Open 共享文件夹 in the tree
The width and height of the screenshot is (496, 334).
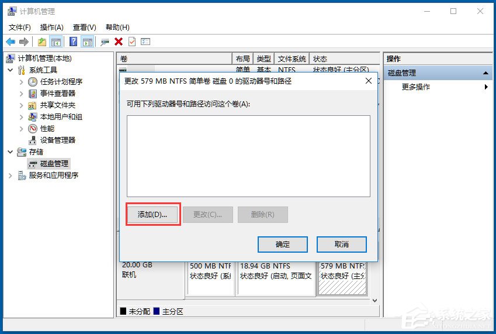(x=58, y=105)
